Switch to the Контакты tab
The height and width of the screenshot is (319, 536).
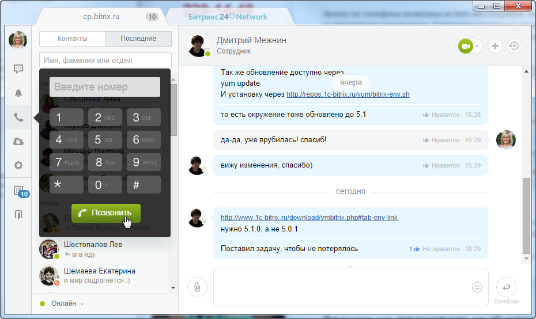(x=72, y=39)
